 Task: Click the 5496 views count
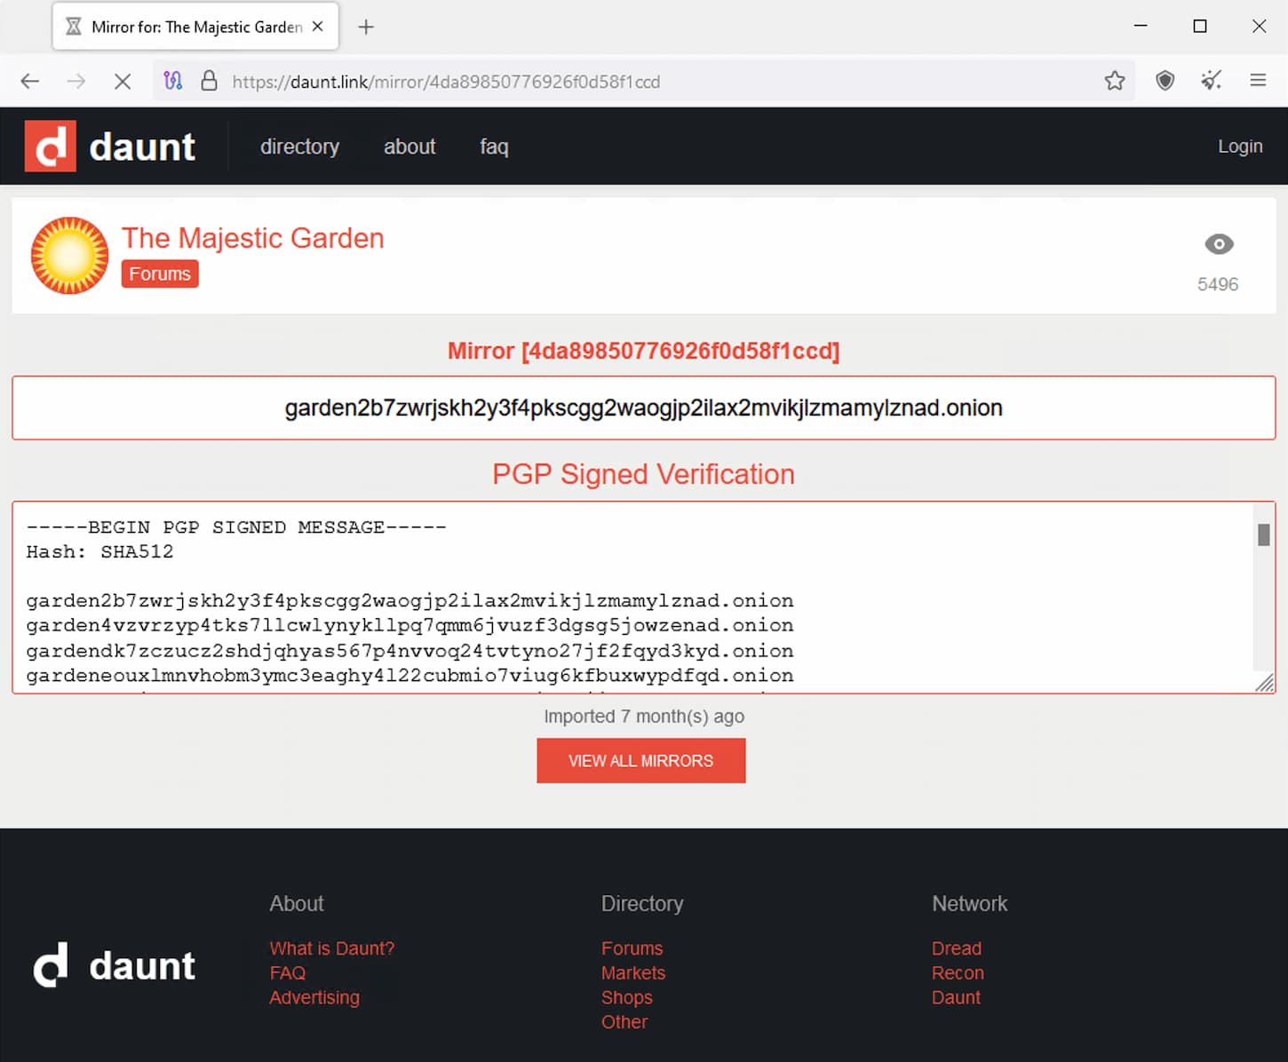click(x=1218, y=284)
